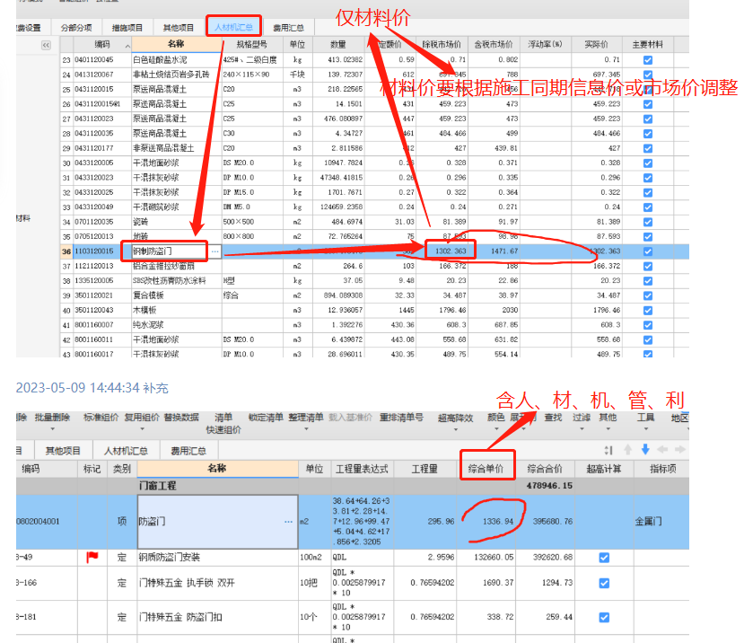Screen dimensions: 744x643
Task: Click the sort-order icon left of the move arrows
Action: click(608, 450)
